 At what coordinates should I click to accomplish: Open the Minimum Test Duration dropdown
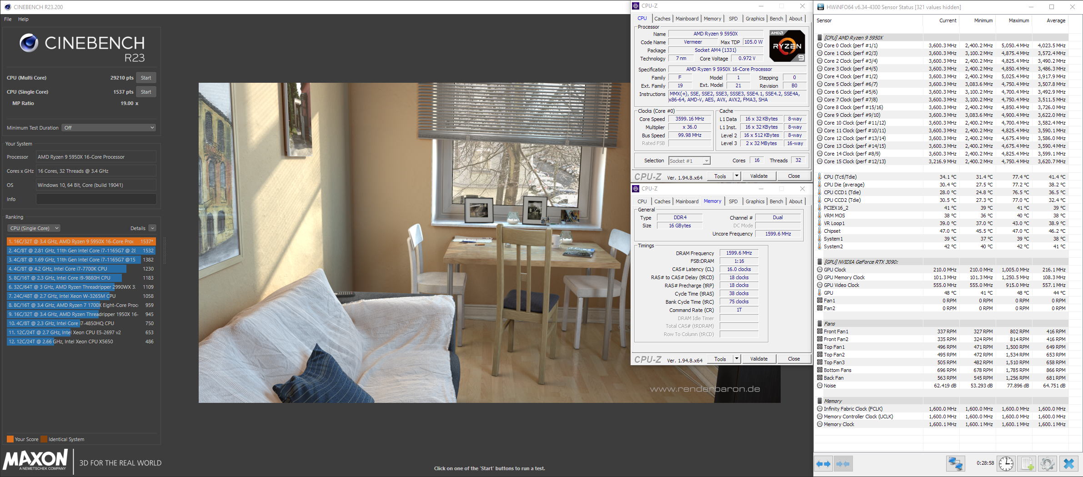coord(109,128)
